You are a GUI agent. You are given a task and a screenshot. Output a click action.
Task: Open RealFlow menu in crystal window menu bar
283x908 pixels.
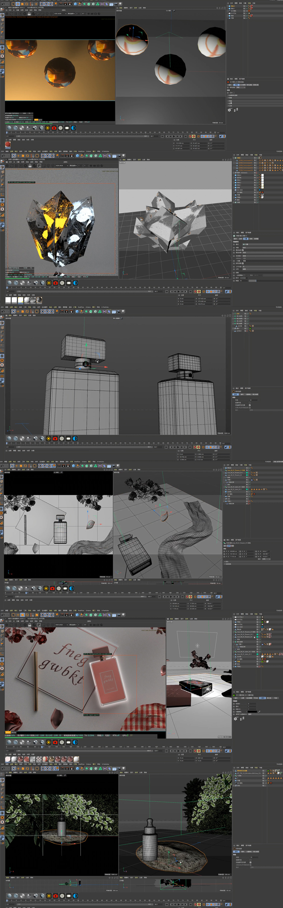81,152
